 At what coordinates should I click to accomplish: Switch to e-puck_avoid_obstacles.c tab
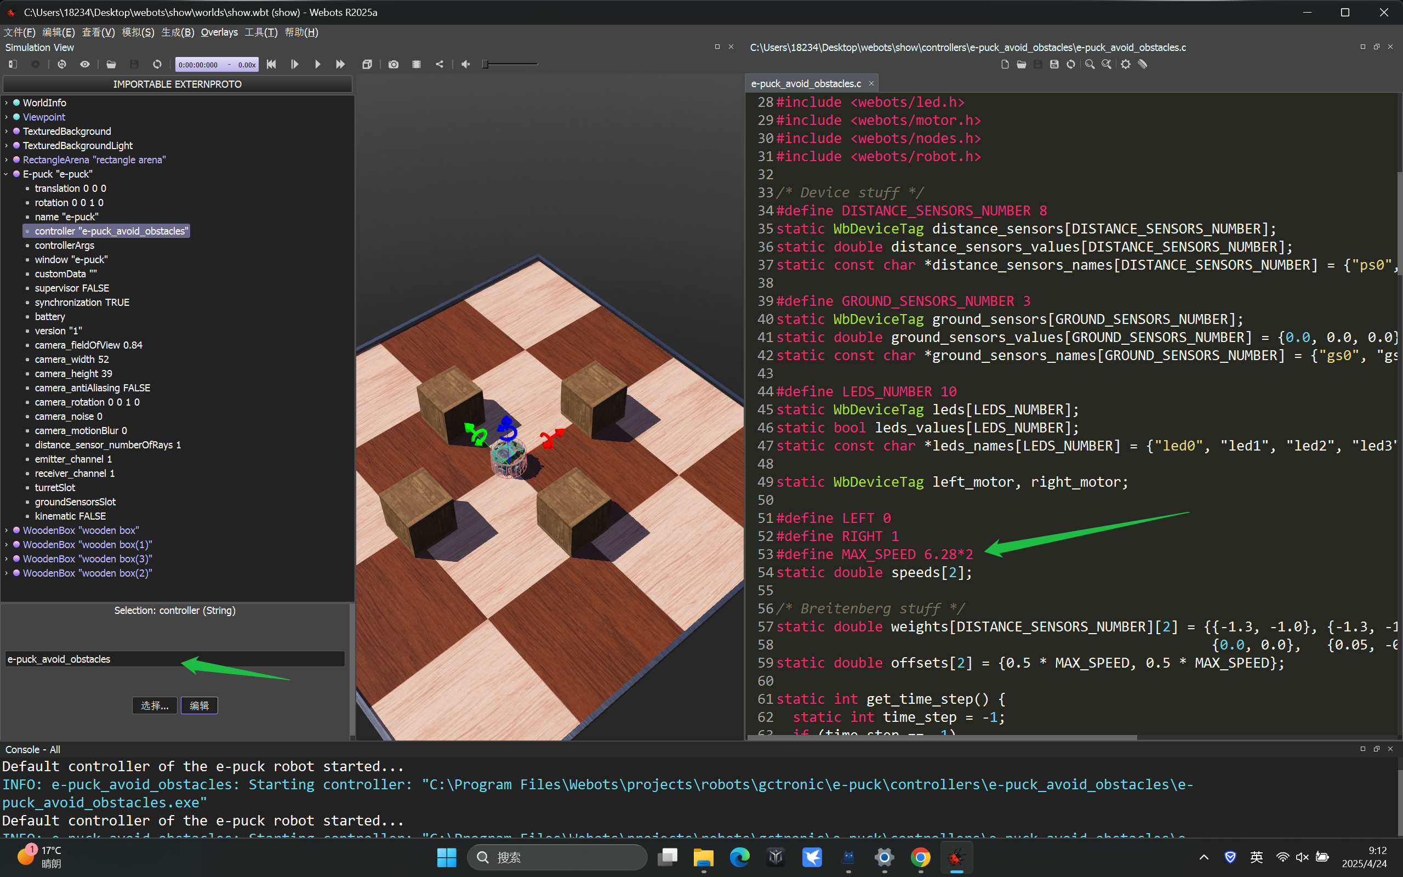click(x=806, y=83)
